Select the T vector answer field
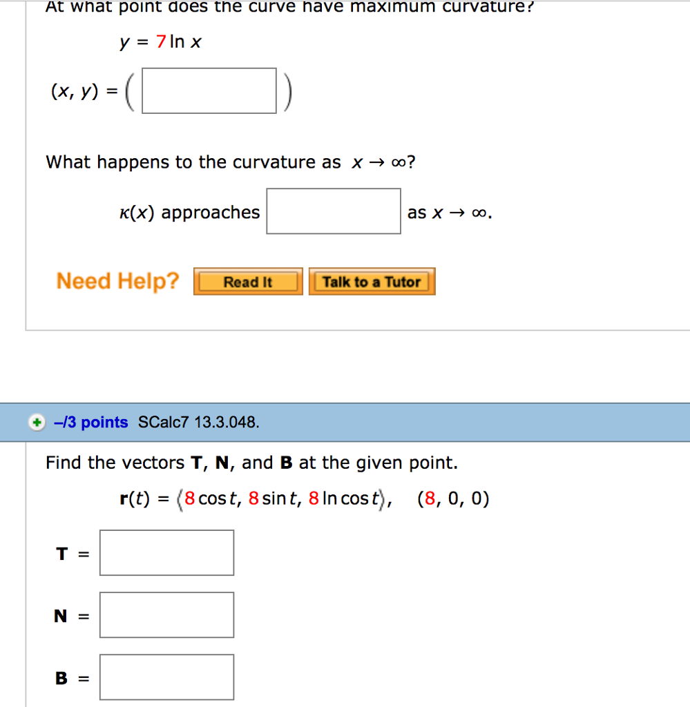The width and height of the screenshot is (690, 707). (x=166, y=552)
